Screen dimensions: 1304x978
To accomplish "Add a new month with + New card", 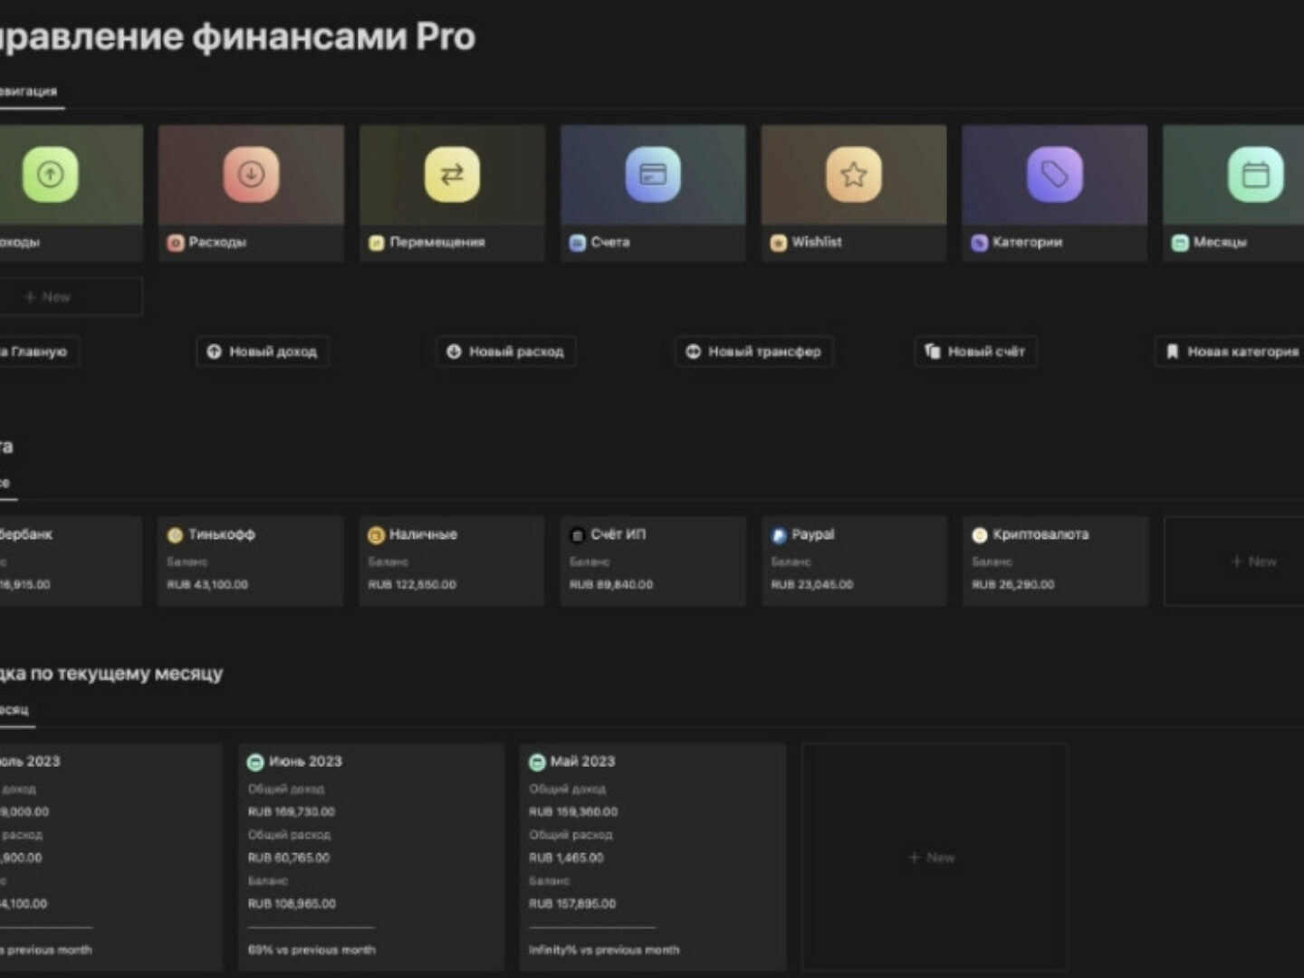I will 933,857.
